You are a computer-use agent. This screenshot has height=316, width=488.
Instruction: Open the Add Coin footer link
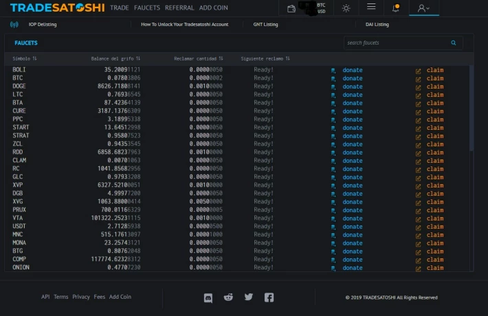[x=120, y=297]
